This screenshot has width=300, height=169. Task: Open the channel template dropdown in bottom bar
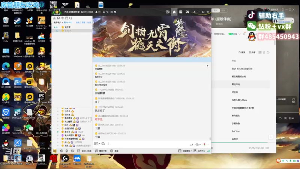click(x=185, y=151)
